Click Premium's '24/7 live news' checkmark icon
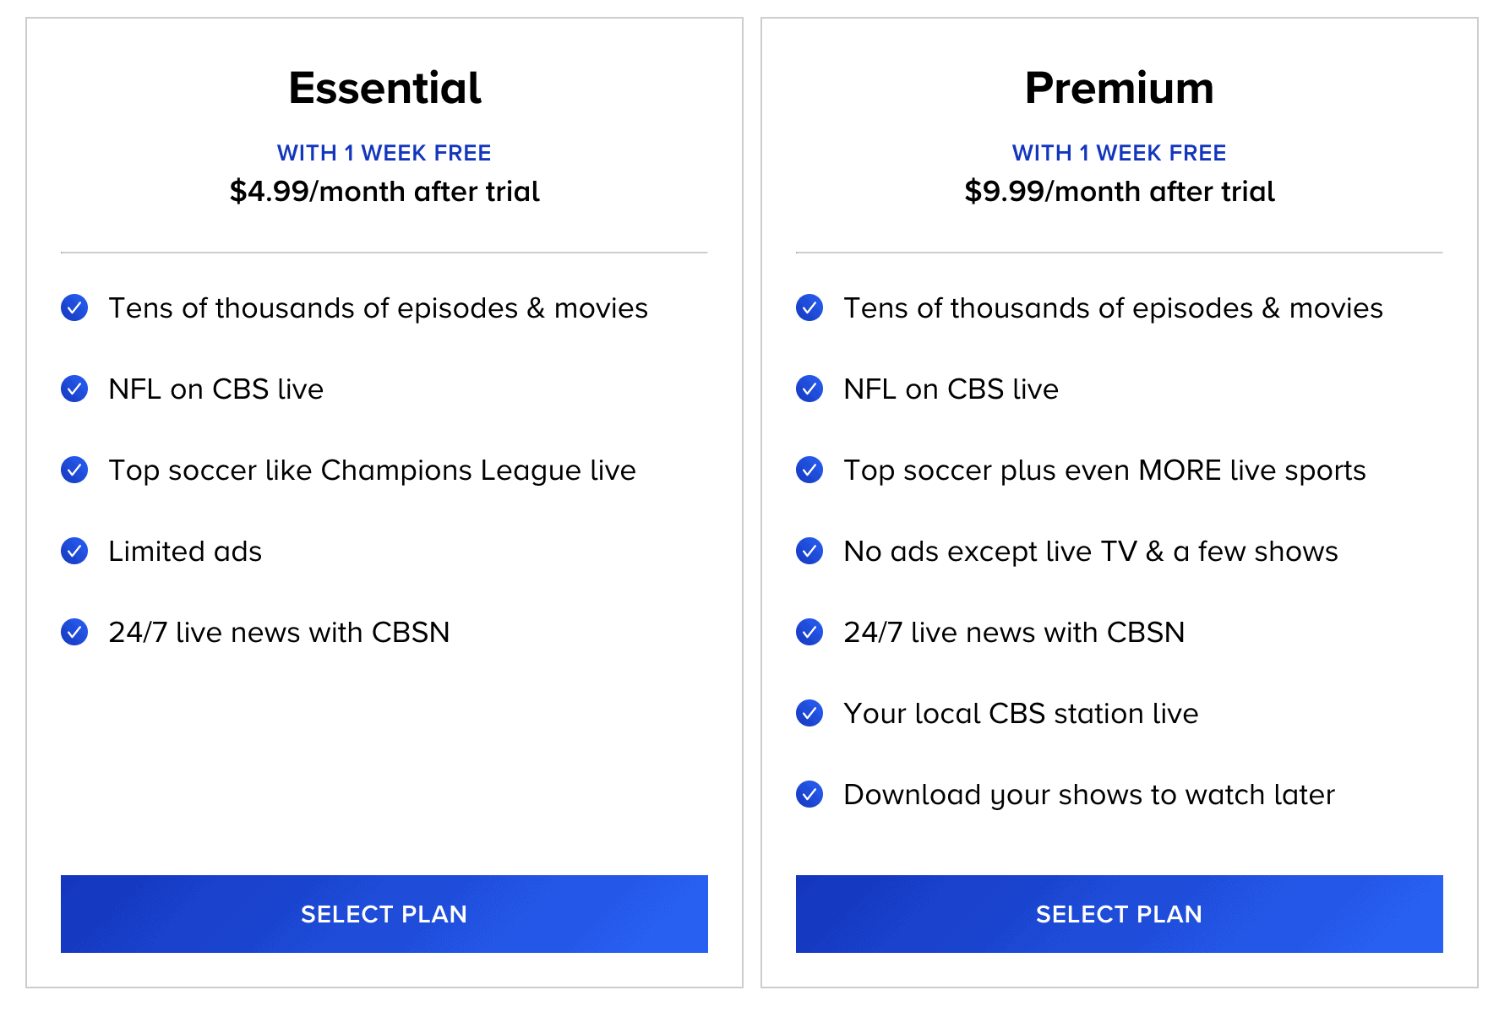This screenshot has height=1012, width=1499. pos(809,632)
